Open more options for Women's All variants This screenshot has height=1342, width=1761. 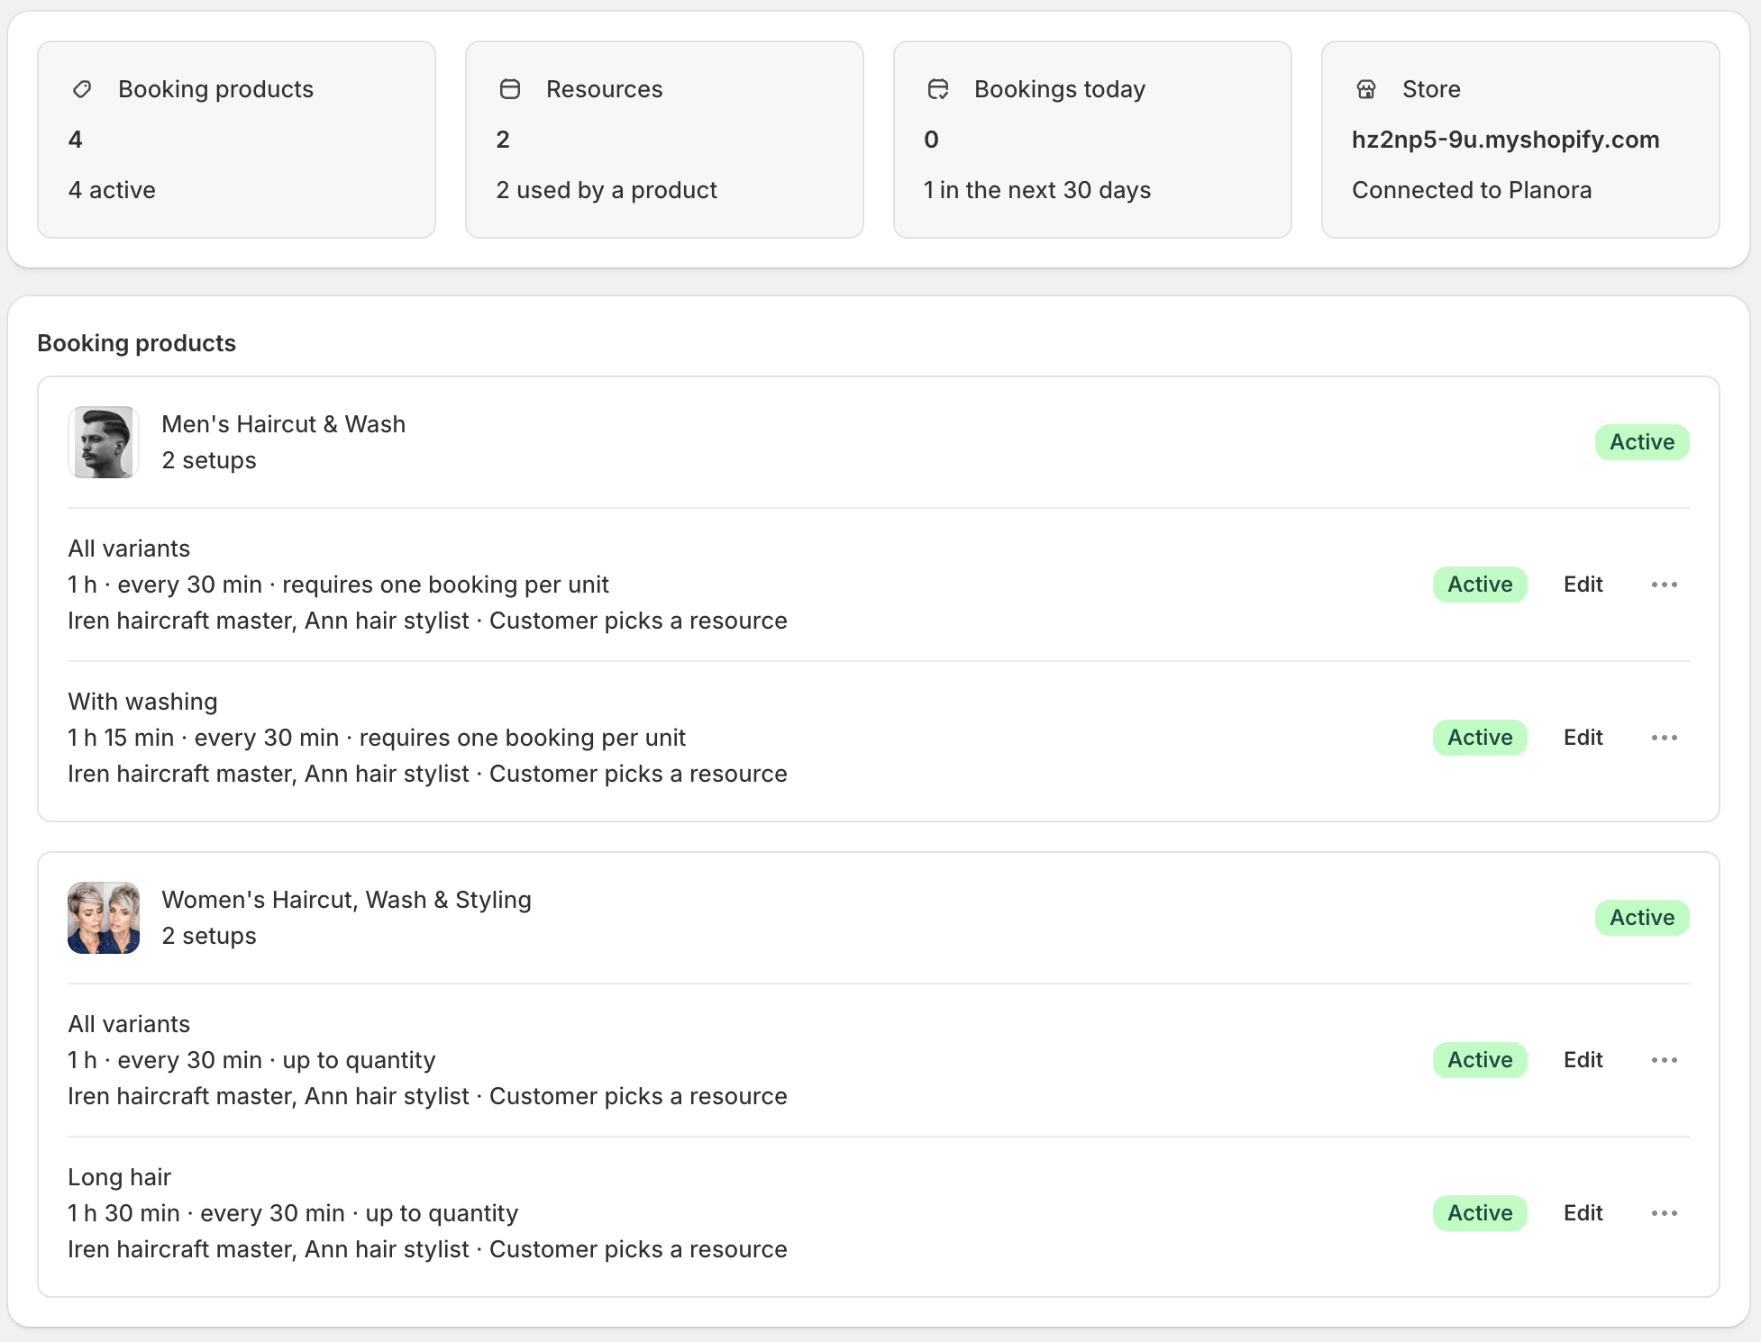click(1665, 1060)
